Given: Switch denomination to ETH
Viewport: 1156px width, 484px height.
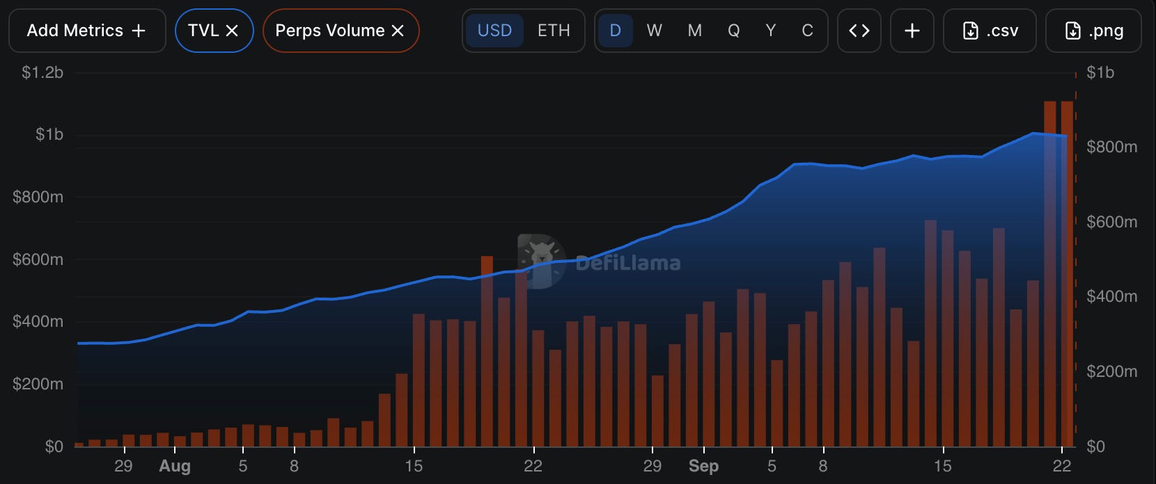Looking at the screenshot, I should click(x=554, y=31).
